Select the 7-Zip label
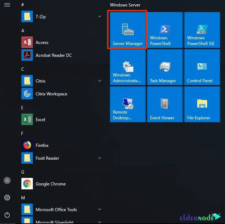 point(41,17)
